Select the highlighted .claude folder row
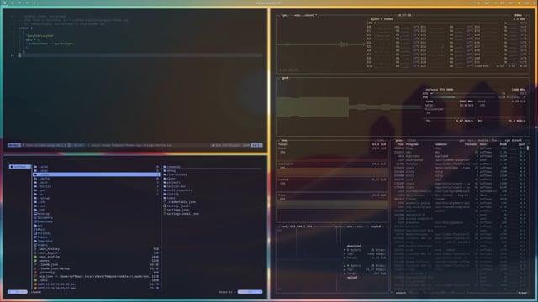This screenshot has height=302, width=538. click(97, 174)
